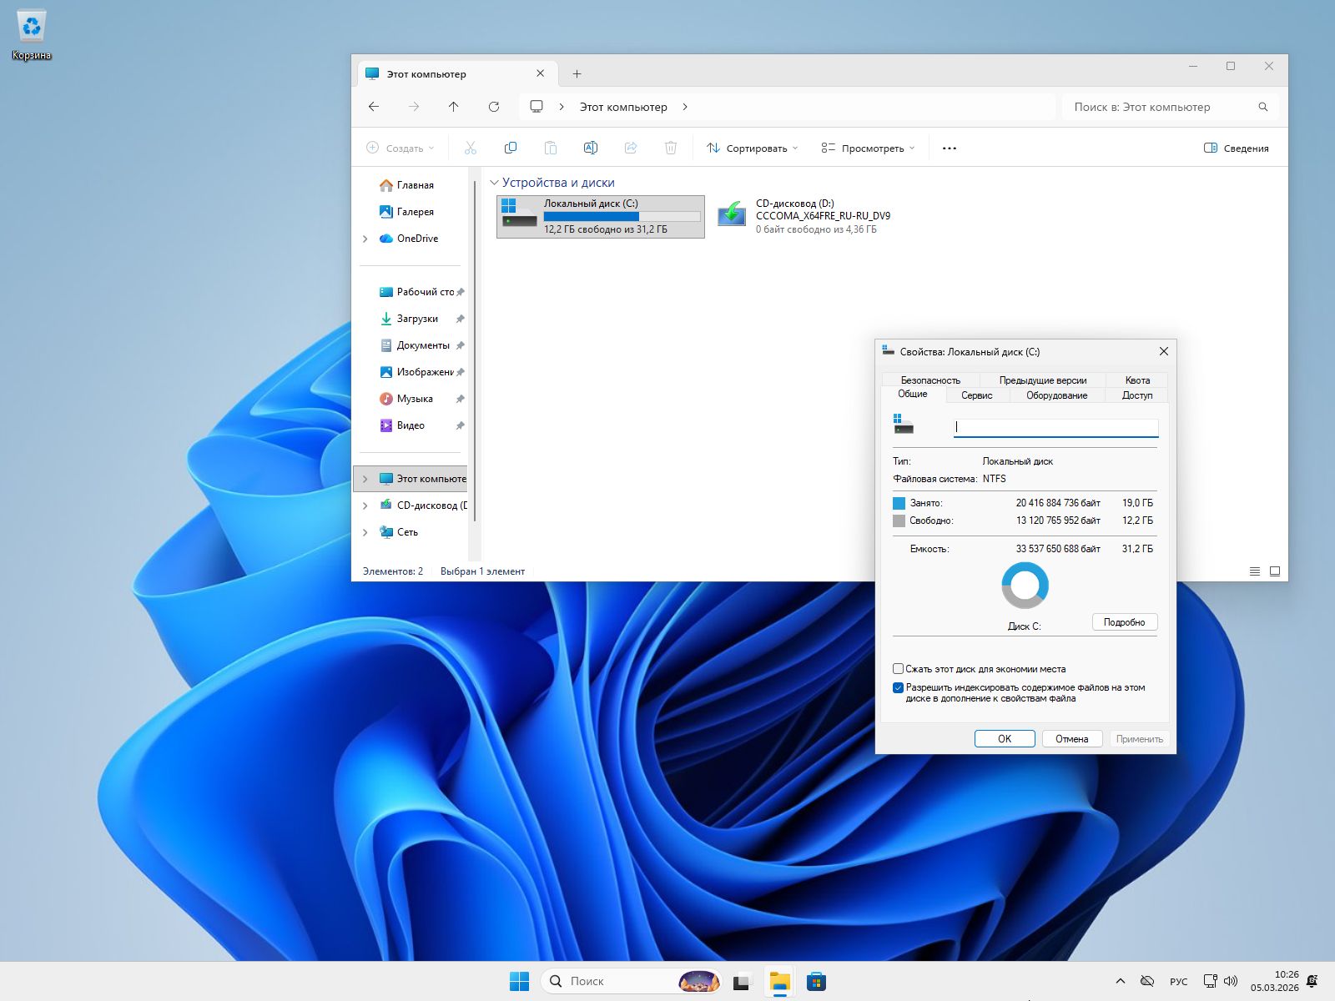Image resolution: width=1335 pixels, height=1001 pixels.
Task: Switch to the Сервис tab in Properties
Action: (x=975, y=395)
